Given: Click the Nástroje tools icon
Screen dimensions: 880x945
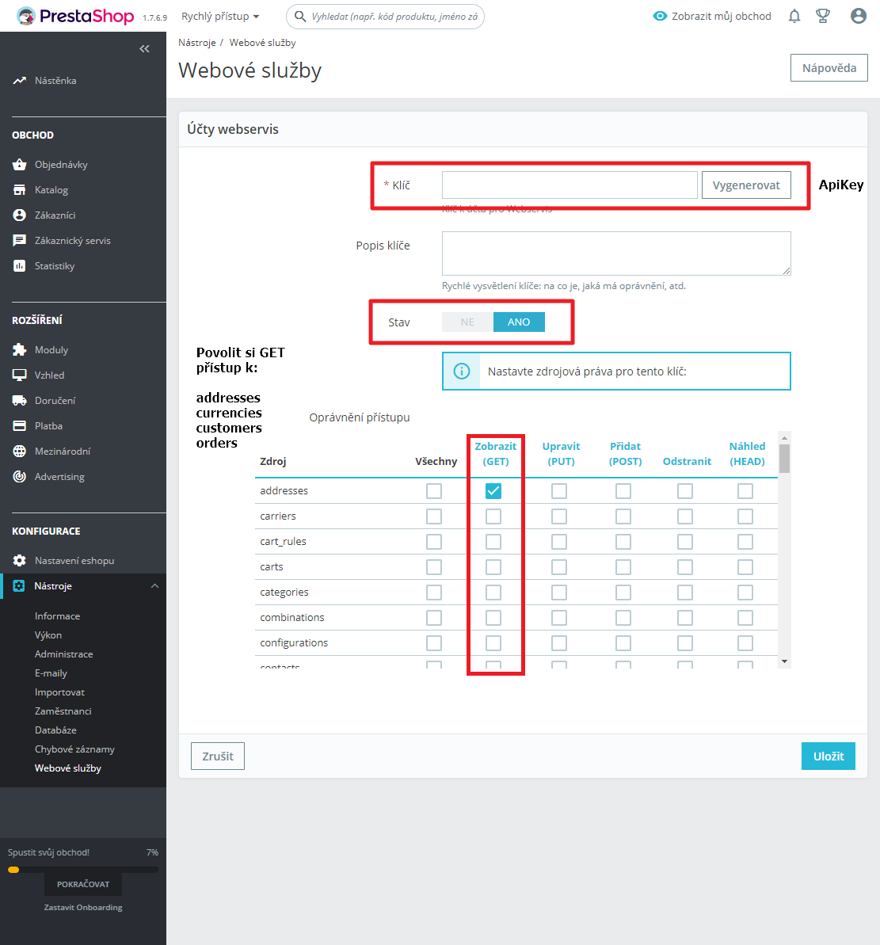Looking at the screenshot, I should point(19,586).
